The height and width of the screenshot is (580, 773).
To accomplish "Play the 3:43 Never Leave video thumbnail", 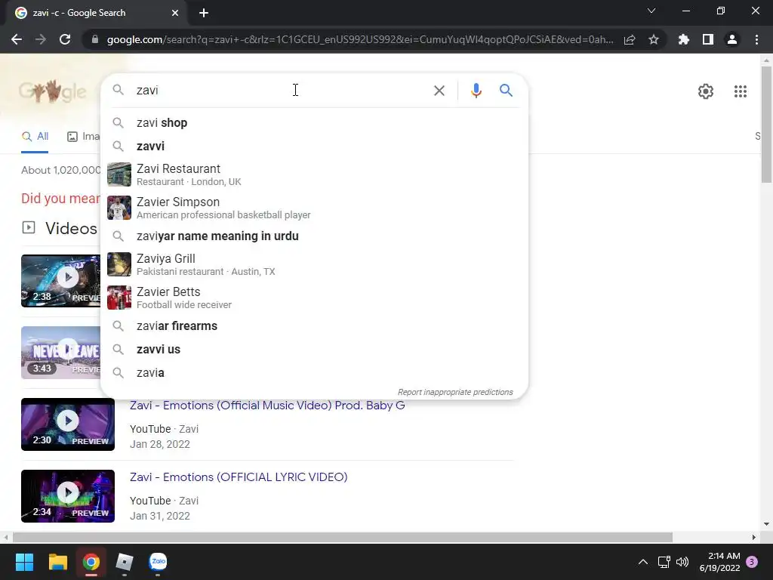I will click(x=60, y=353).
